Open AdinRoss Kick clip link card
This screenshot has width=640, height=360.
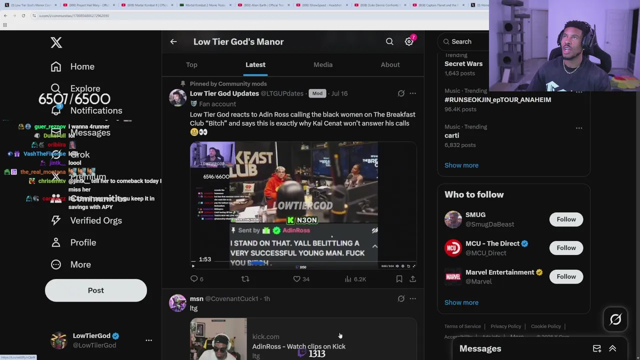pyautogui.click(x=303, y=339)
